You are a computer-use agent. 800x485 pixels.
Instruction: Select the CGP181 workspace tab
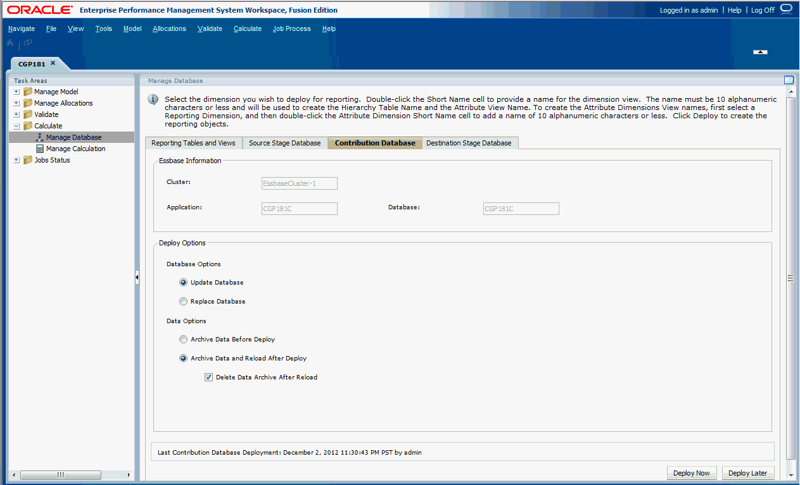(x=31, y=64)
